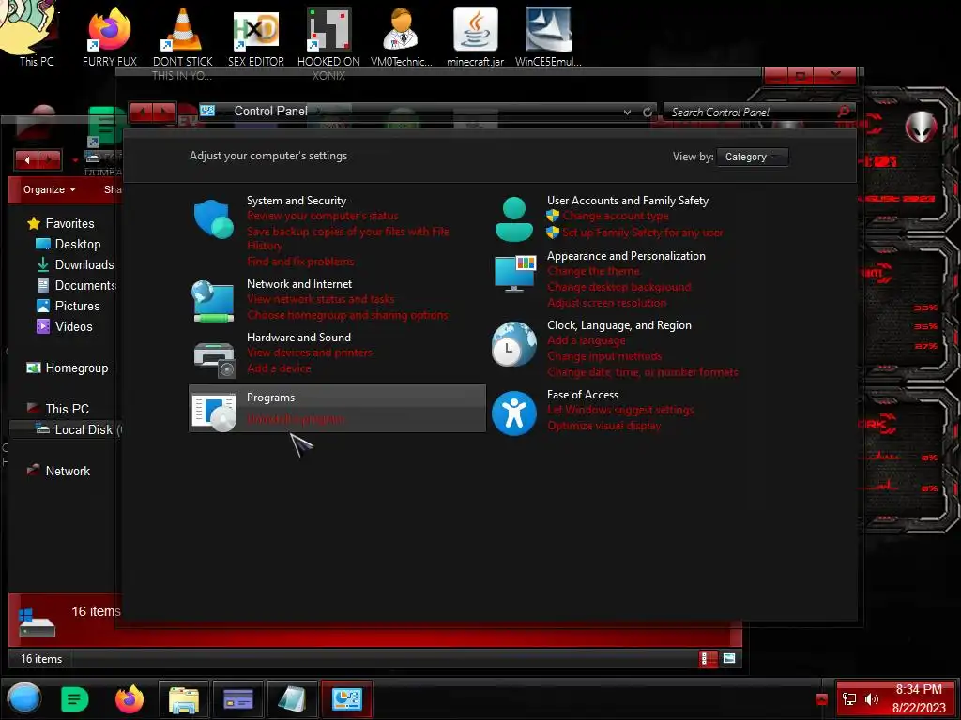Open the Programs category icon
Viewport: 961px width, 720px height.
(214, 412)
